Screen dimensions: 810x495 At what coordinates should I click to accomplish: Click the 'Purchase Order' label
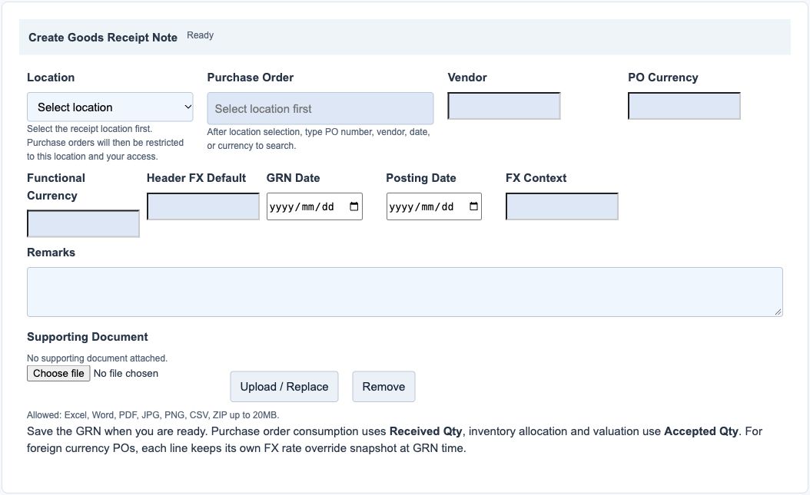click(251, 78)
